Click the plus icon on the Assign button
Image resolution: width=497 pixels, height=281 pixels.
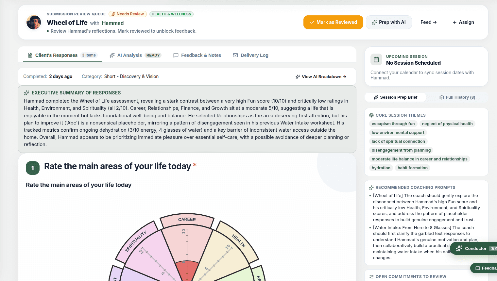[454, 22]
